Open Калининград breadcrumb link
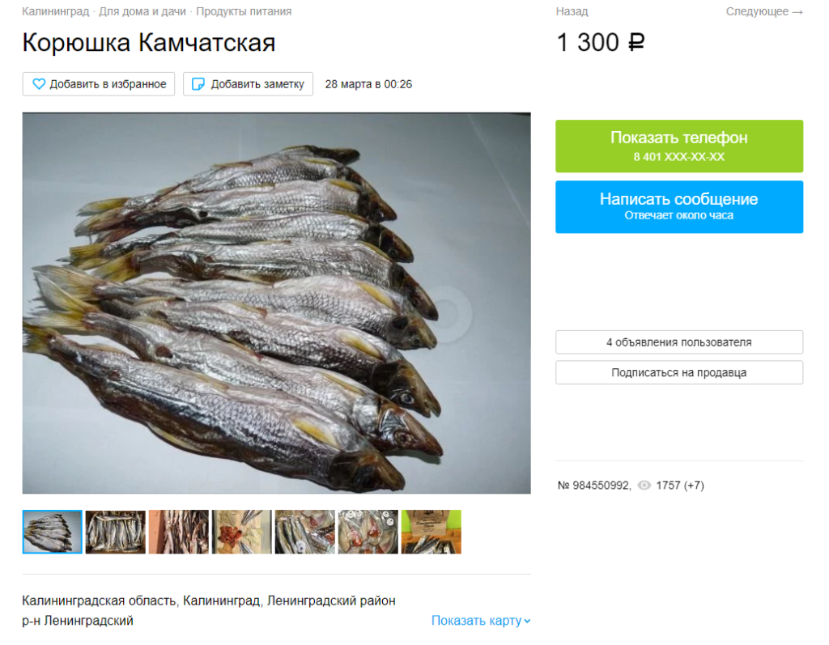 click(x=56, y=11)
